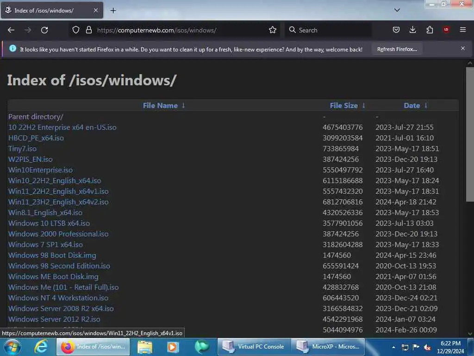The height and width of the screenshot is (356, 474).
Task: Download Windows 98 Boot Disk.img
Action: tap(52, 255)
